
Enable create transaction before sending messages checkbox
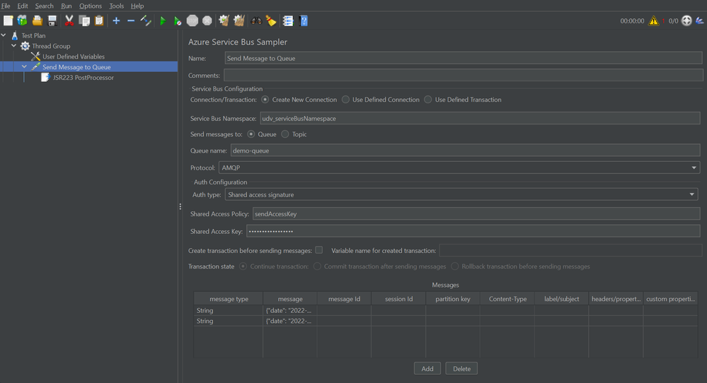tap(318, 249)
